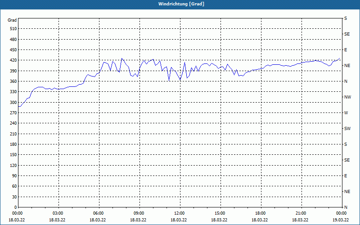
Task: Select the 300 degree axis label
Action: pos(13,103)
